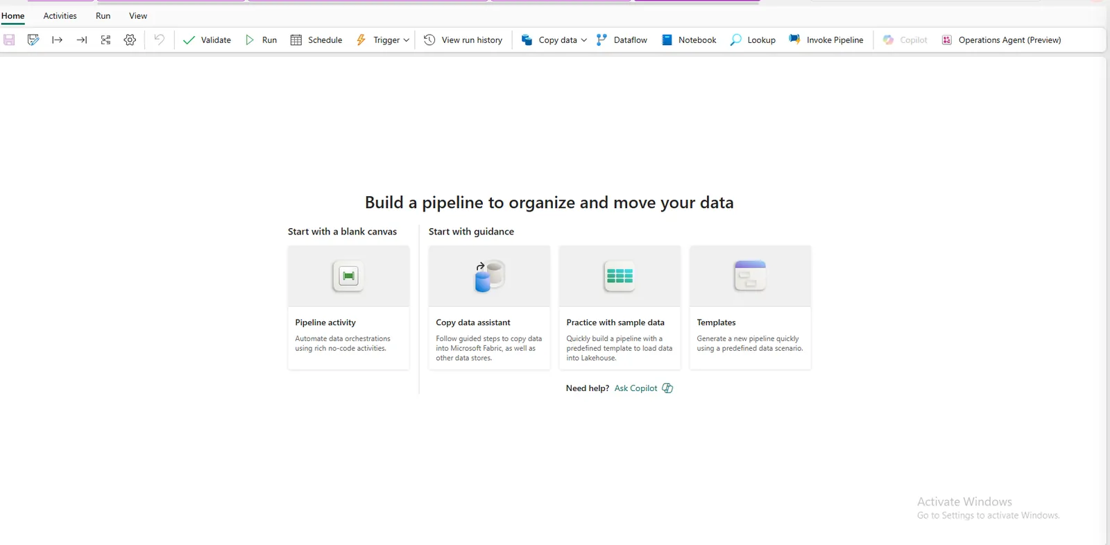Image resolution: width=1110 pixels, height=545 pixels.
Task: Click 'Generate a new pipeline quickly' text
Action: (749, 343)
